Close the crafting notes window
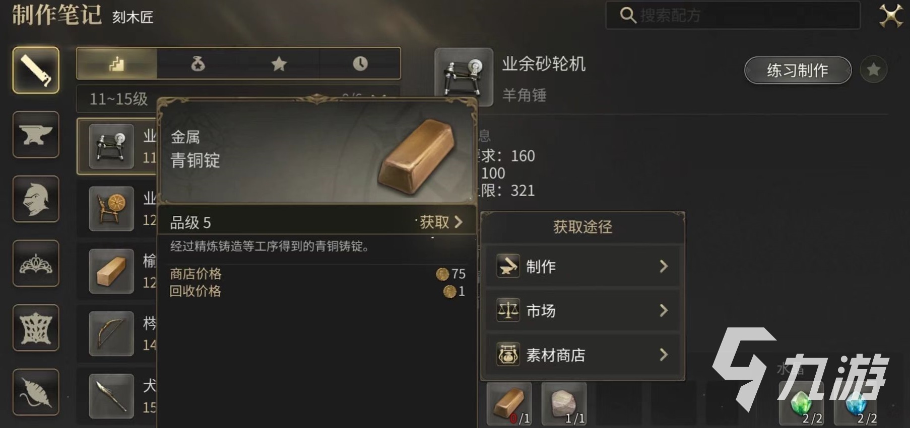This screenshot has width=910, height=428. pos(891,16)
